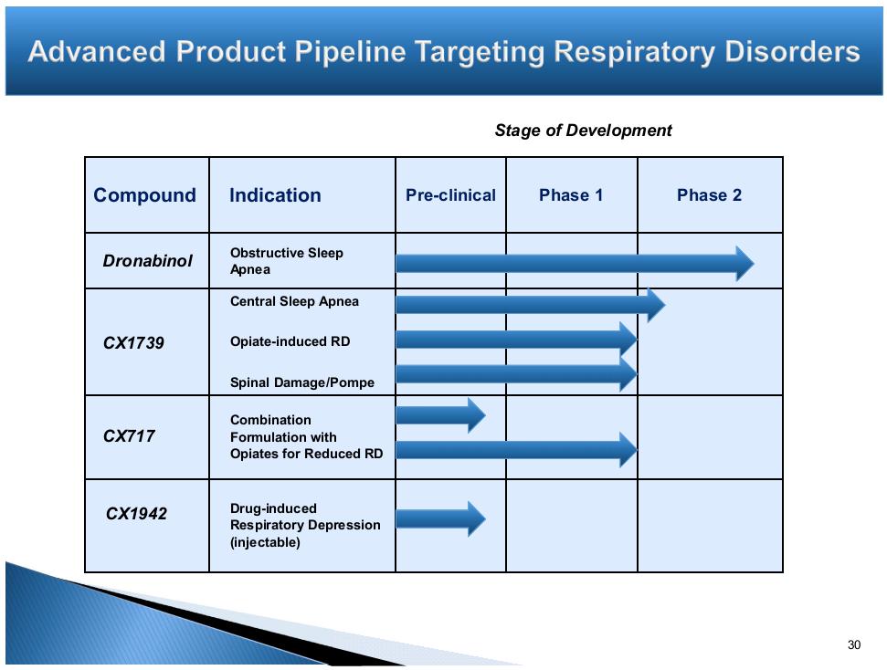Select the Phase 2 column header
This screenshot has height=670, width=887.
pyautogui.click(x=709, y=195)
